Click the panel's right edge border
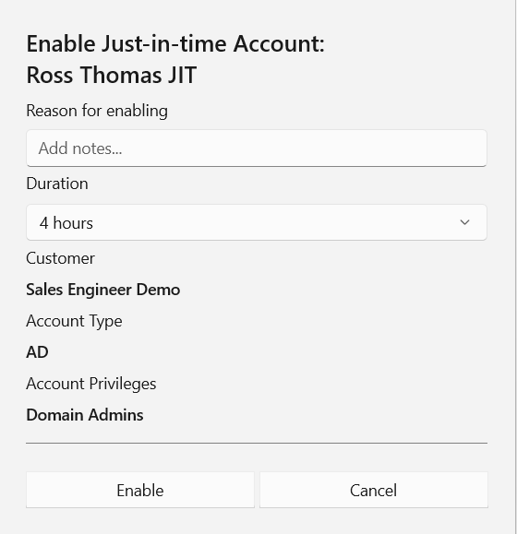Viewport: 517px width, 534px height. (x=516, y=267)
